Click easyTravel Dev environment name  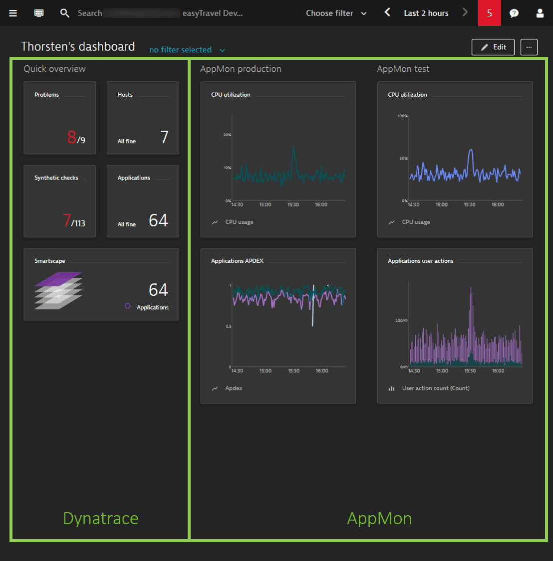[213, 13]
